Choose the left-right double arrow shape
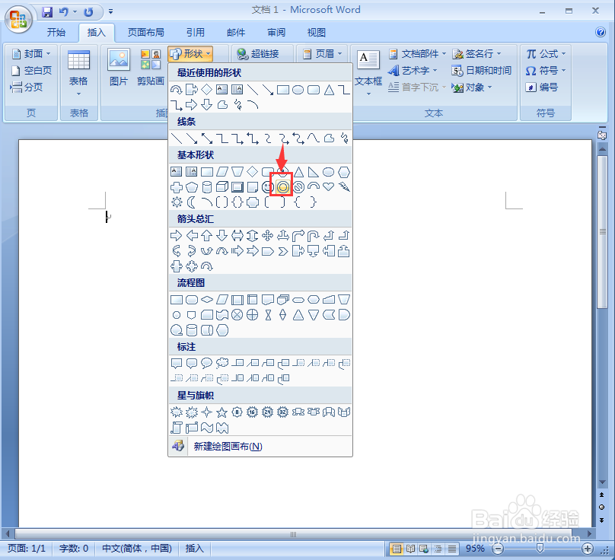 pyautogui.click(x=237, y=236)
